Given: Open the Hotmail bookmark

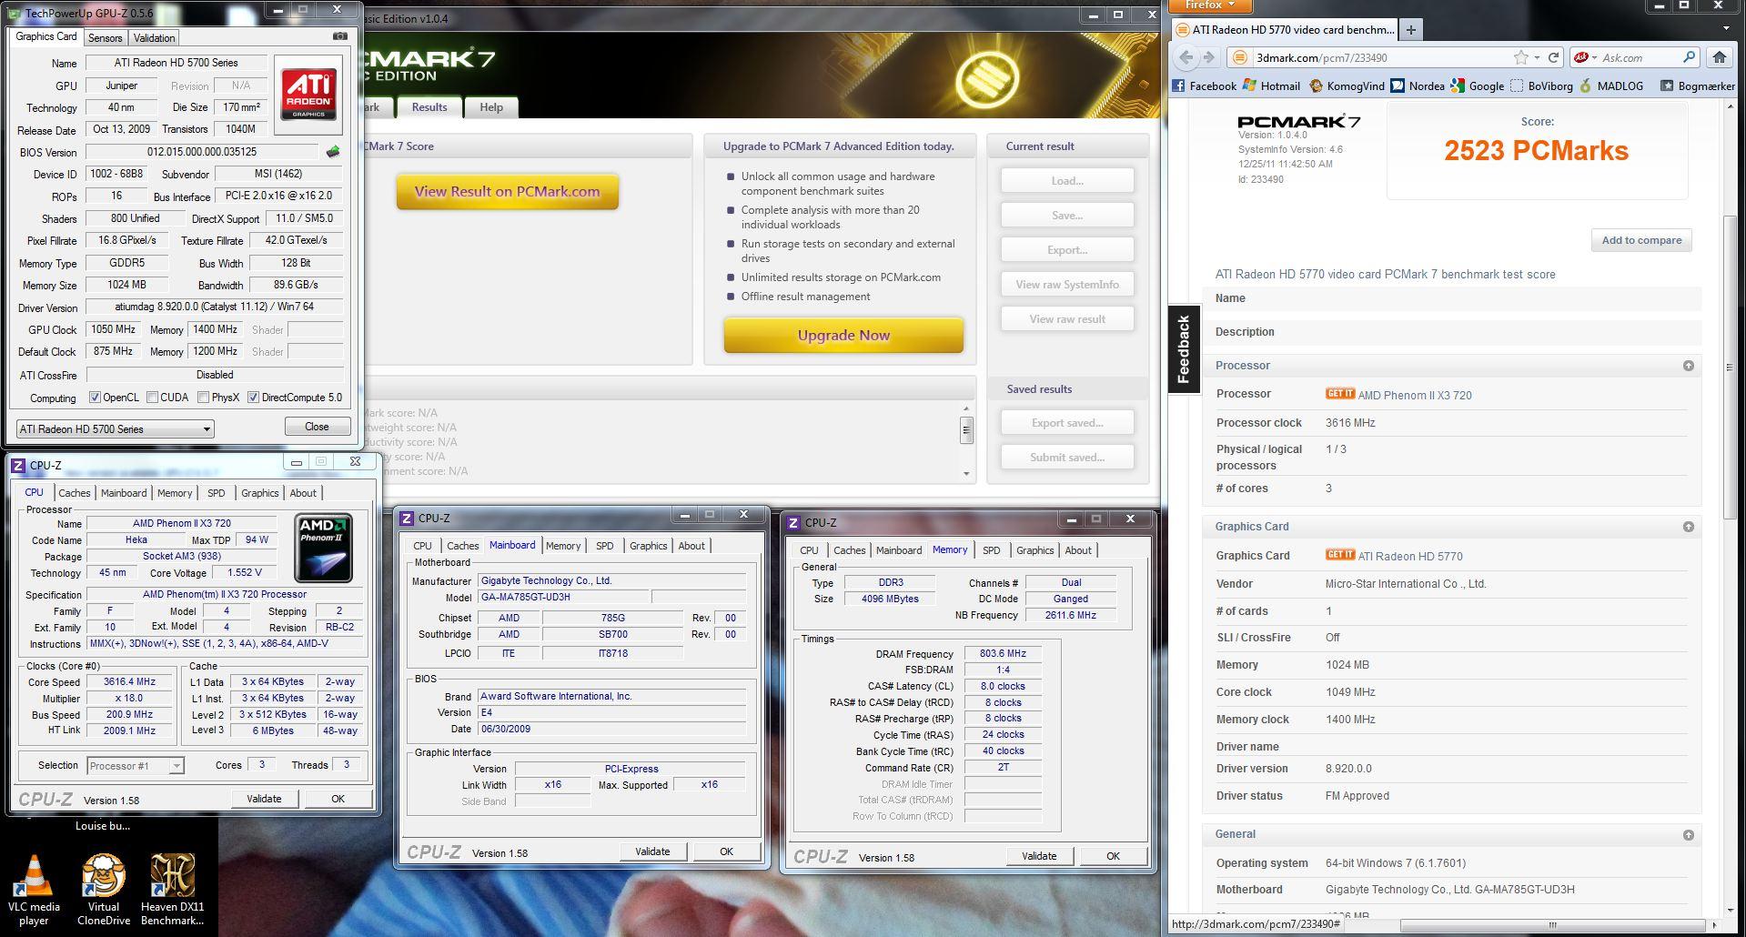Looking at the screenshot, I should (x=1271, y=86).
